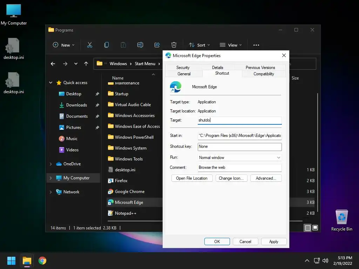
Task: Click Cancel in Edge Properties dialog
Action: pos(245,242)
